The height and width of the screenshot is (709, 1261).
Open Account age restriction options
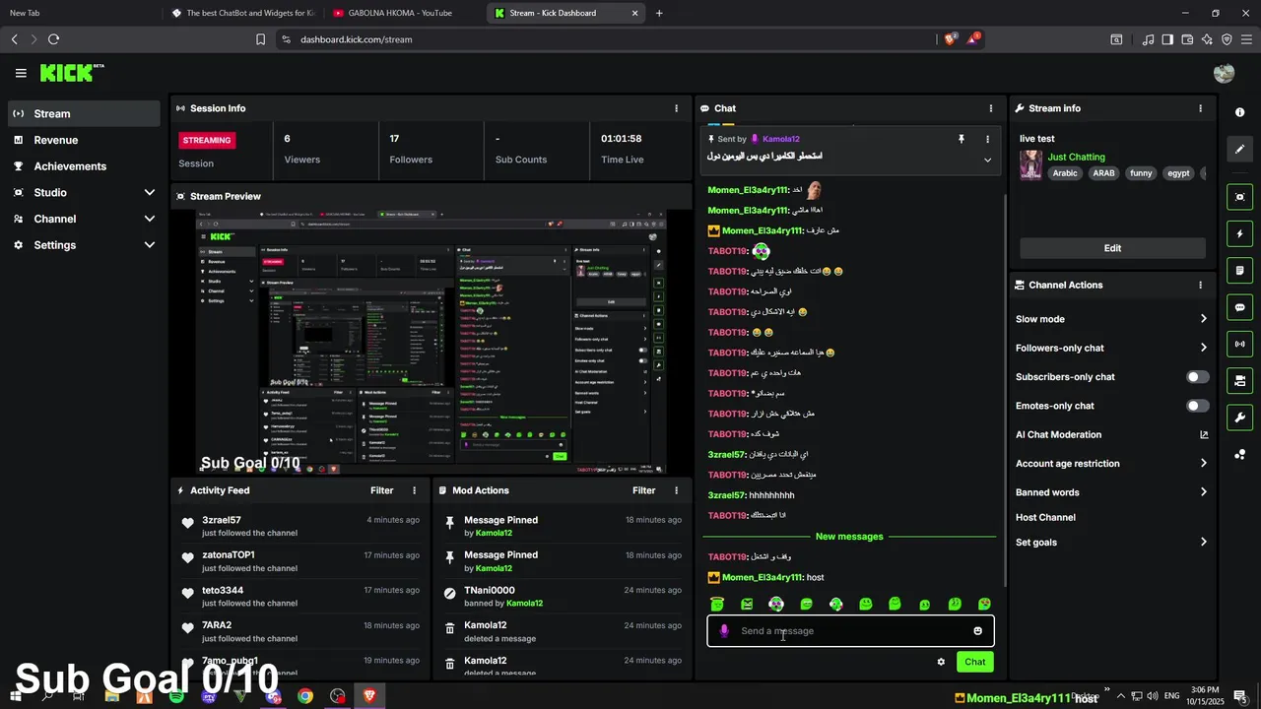(1112, 464)
